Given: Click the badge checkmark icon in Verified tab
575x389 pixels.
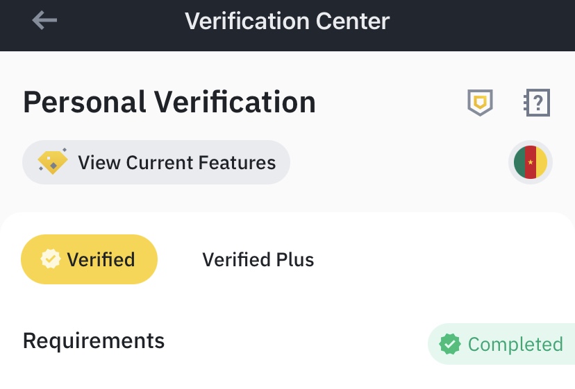Looking at the screenshot, I should coord(50,259).
